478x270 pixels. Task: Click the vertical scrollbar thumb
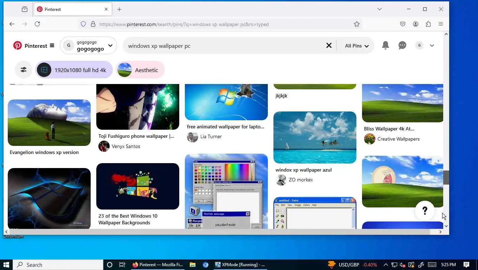446,178
